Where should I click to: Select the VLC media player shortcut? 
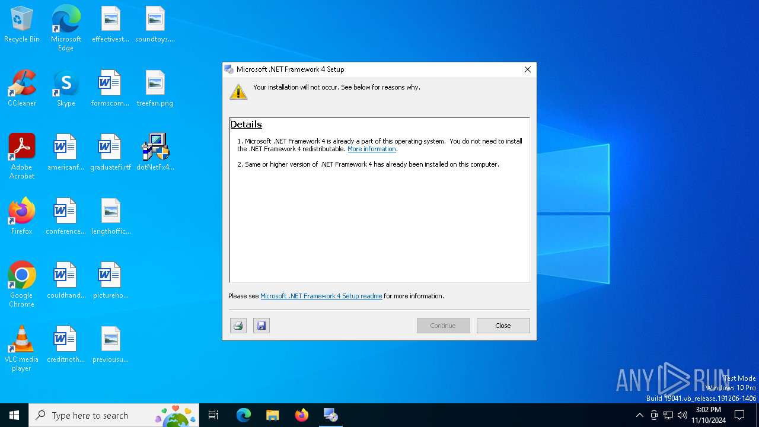tap(22, 348)
